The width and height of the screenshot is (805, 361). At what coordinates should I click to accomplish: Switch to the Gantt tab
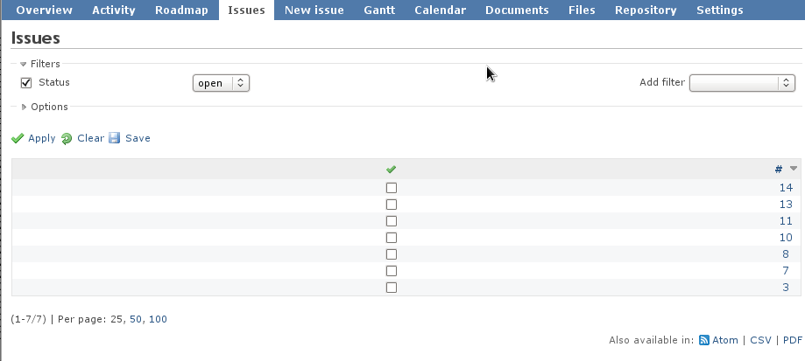(x=379, y=10)
